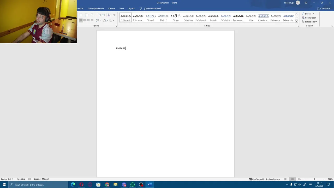The width and height of the screenshot is (334, 188).
Task: Click Buscar in the Edición group
Action: [x=307, y=14]
